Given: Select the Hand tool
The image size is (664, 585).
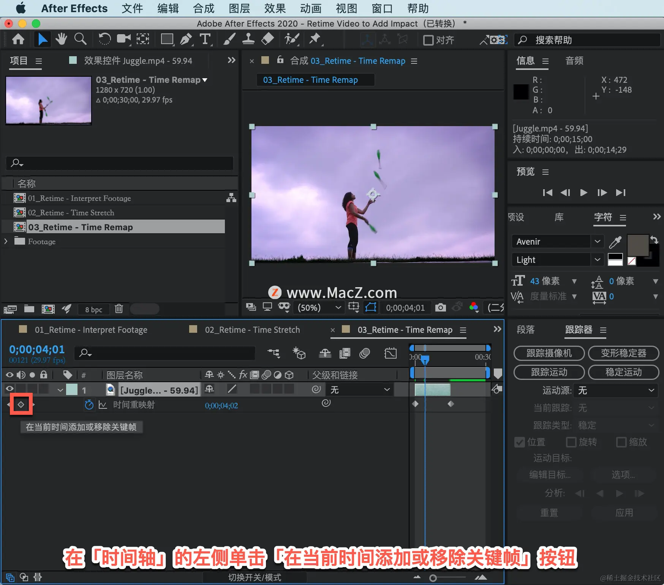Looking at the screenshot, I should (61, 39).
